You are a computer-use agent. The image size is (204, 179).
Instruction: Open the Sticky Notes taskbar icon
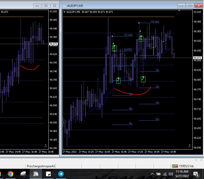pos(48,174)
